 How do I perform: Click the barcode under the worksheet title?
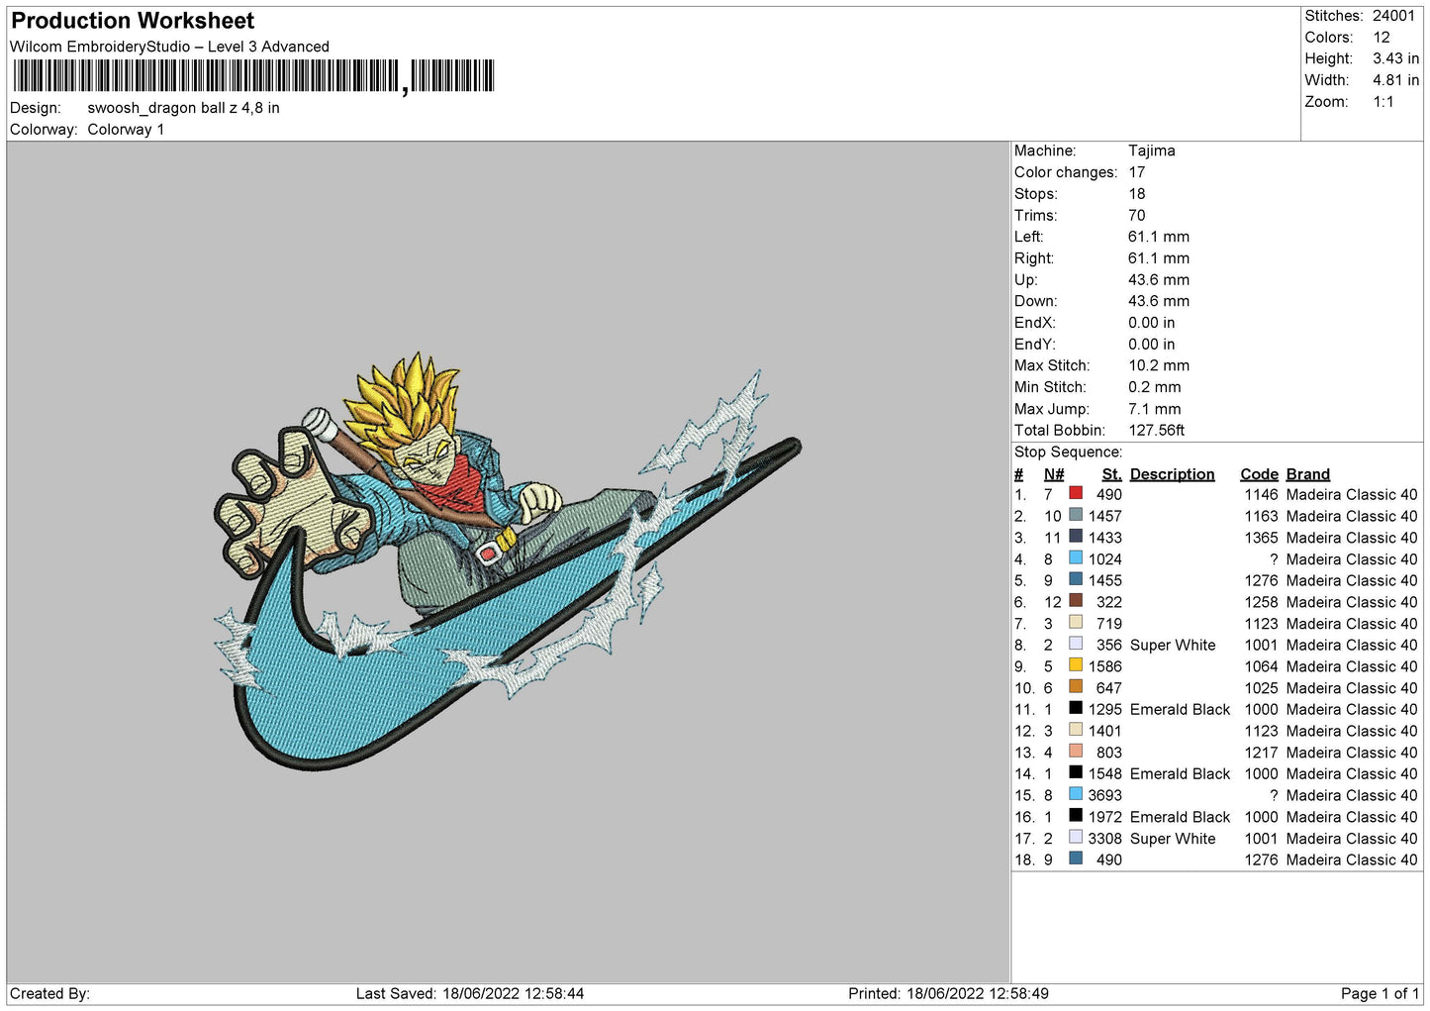coord(253,76)
